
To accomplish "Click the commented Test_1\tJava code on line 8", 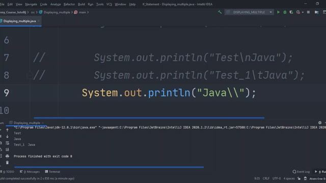I will click(199, 75).
